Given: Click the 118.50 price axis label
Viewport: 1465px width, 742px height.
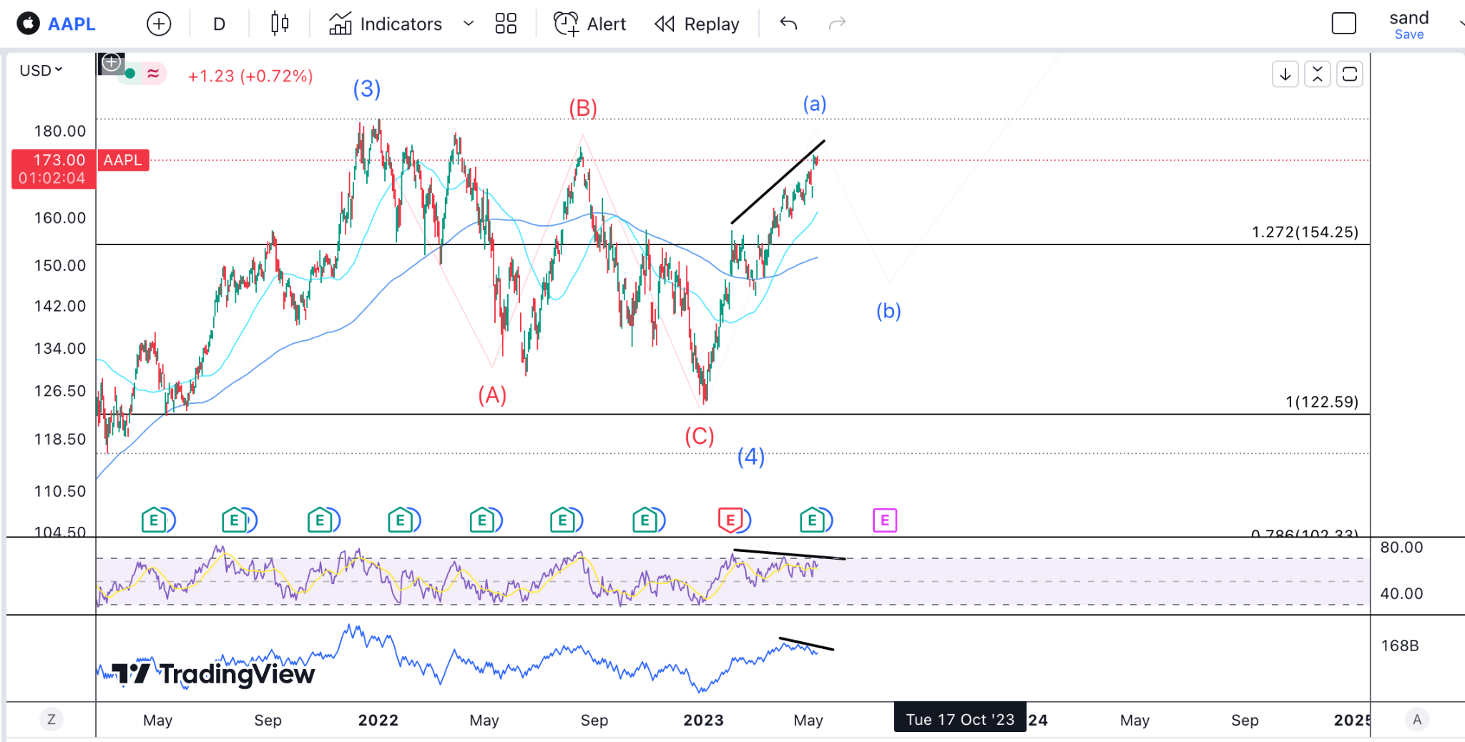Looking at the screenshot, I should coord(60,439).
